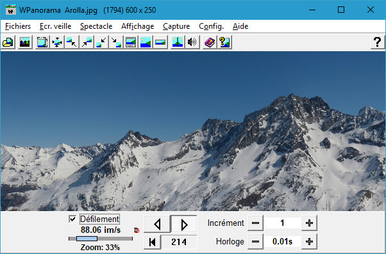Viewport: 386px width, 254px height.
Task: Click the icon with arrow pointing up-left
Action: [x=72, y=42]
